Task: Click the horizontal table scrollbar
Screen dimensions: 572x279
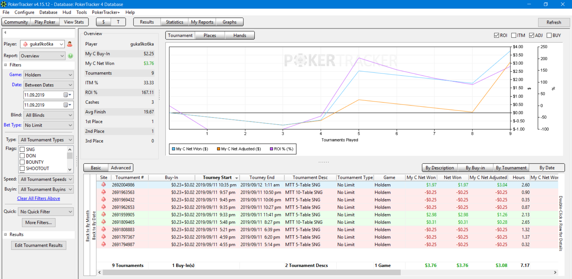Action: pos(252,272)
